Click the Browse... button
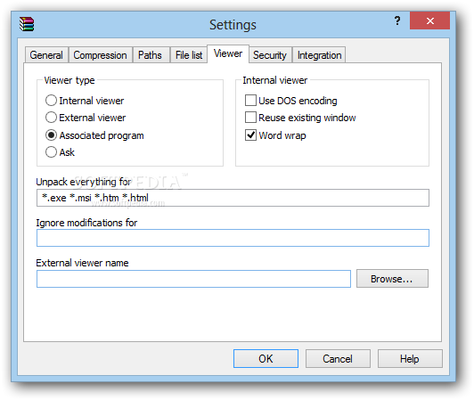The height and width of the screenshot is (400, 474). point(392,279)
